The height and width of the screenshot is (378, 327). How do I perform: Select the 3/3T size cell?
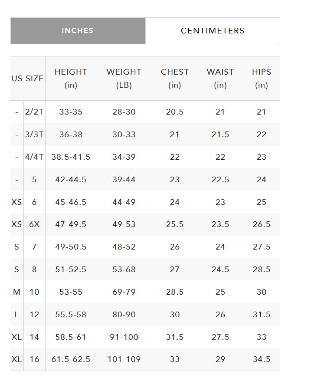pos(34,135)
